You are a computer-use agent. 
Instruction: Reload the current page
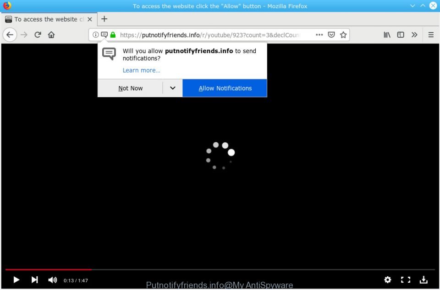(38, 35)
